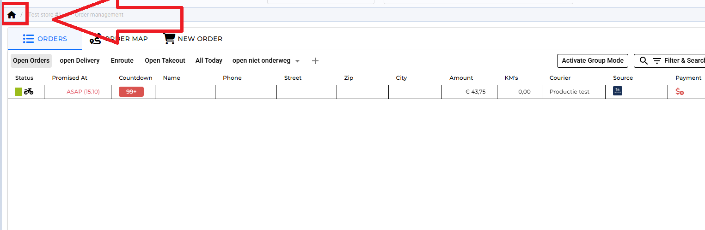Click the shopping cart New Order icon
Viewport: 705px width, 230px height.
[169, 39]
